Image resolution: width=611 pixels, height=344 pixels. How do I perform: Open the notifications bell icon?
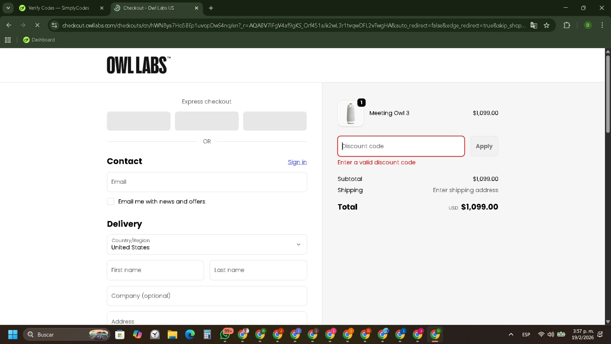pos(600,335)
